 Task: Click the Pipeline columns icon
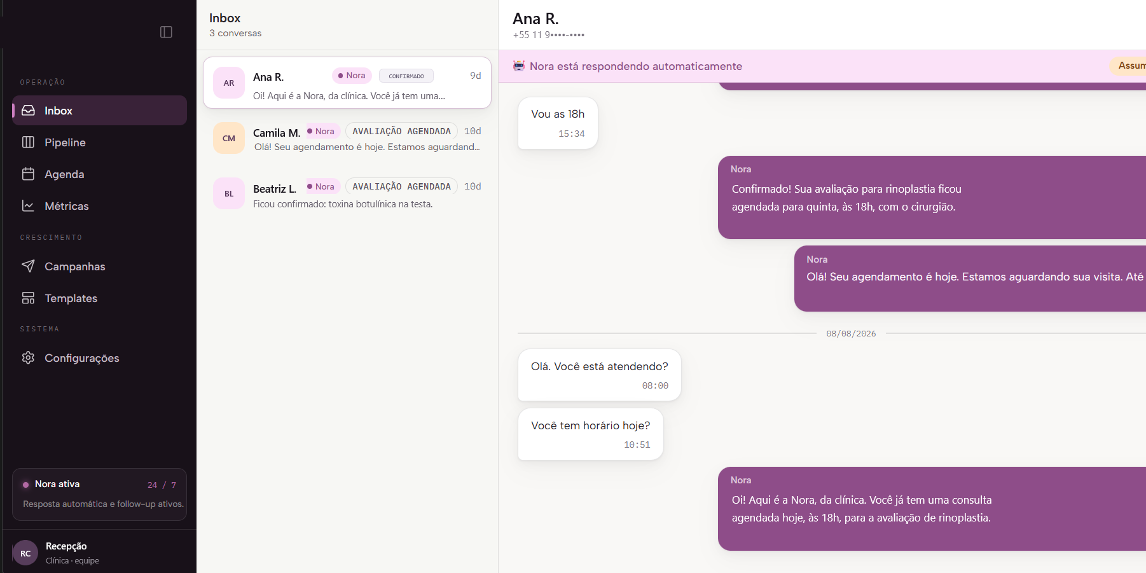pyautogui.click(x=28, y=142)
